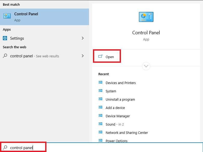Click the icon beside Add a device

[x=100, y=107]
